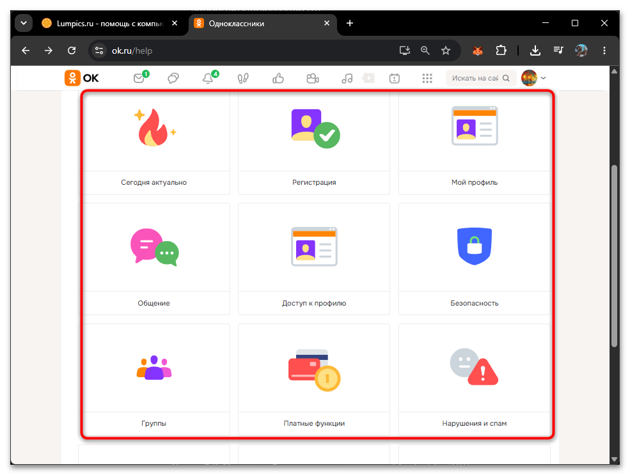Click the OK site search field
Screen dimensions: 630x475
point(481,78)
